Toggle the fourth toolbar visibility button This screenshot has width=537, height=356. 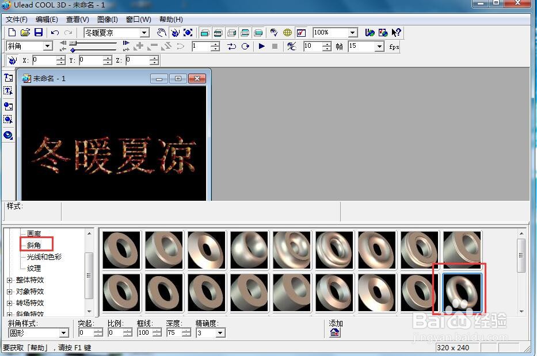point(245,33)
